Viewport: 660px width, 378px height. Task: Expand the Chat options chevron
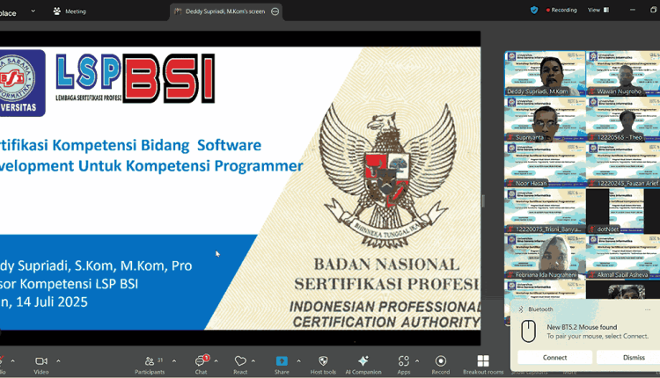pos(216,360)
